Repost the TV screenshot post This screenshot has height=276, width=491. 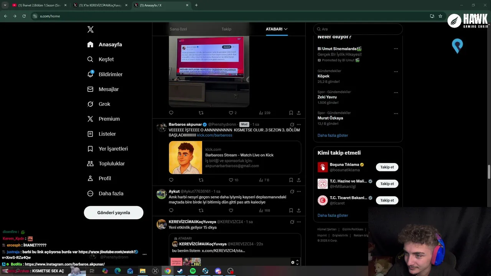201,113
